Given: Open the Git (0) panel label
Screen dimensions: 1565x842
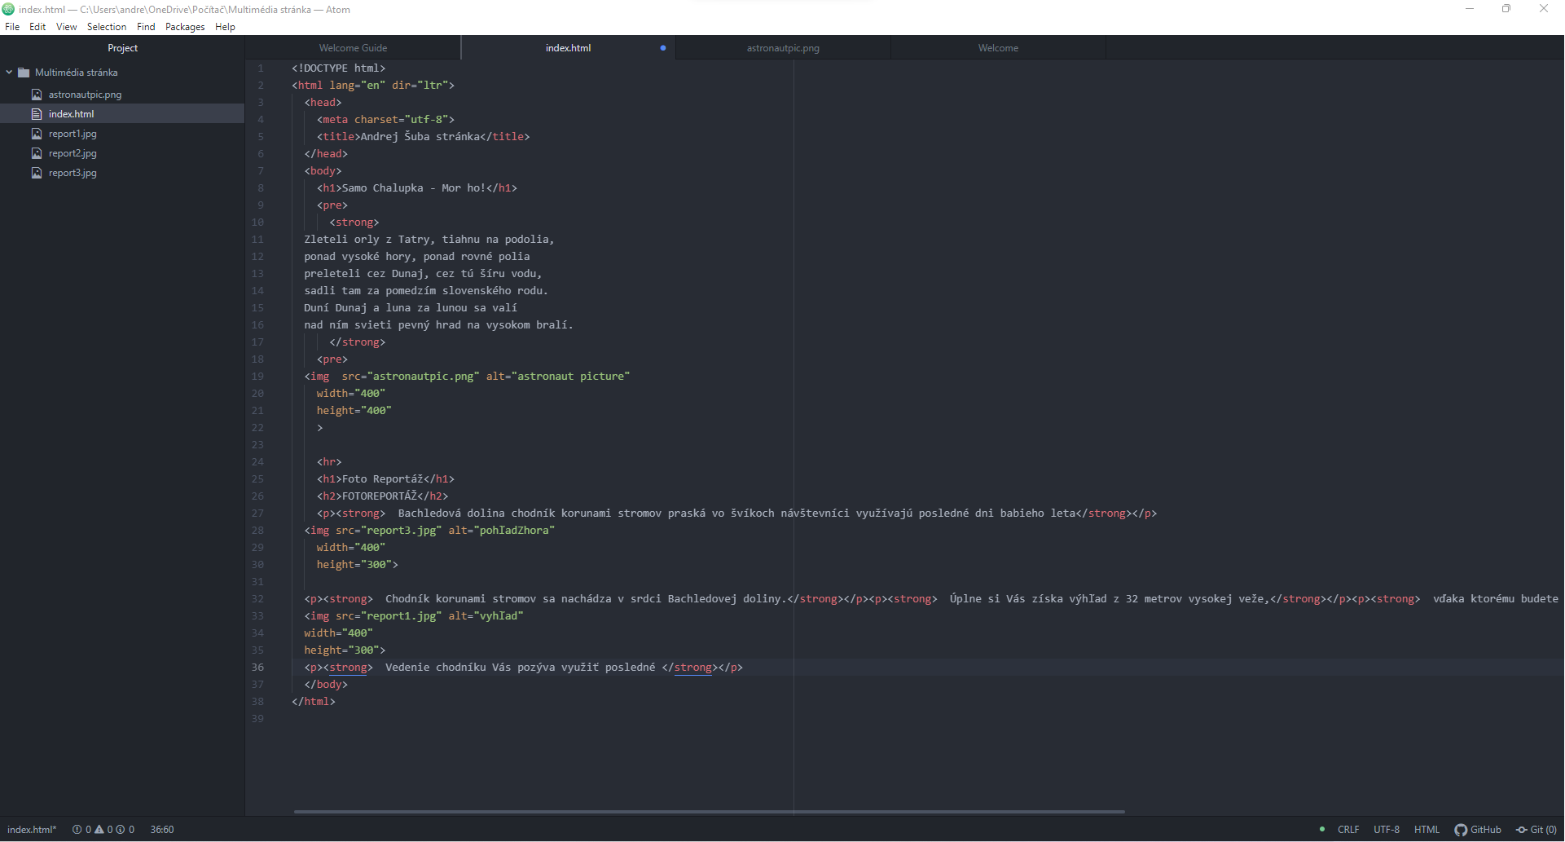Looking at the screenshot, I should coord(1543,830).
